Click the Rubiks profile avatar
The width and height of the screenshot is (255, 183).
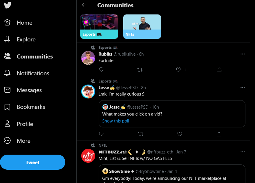click(x=88, y=58)
